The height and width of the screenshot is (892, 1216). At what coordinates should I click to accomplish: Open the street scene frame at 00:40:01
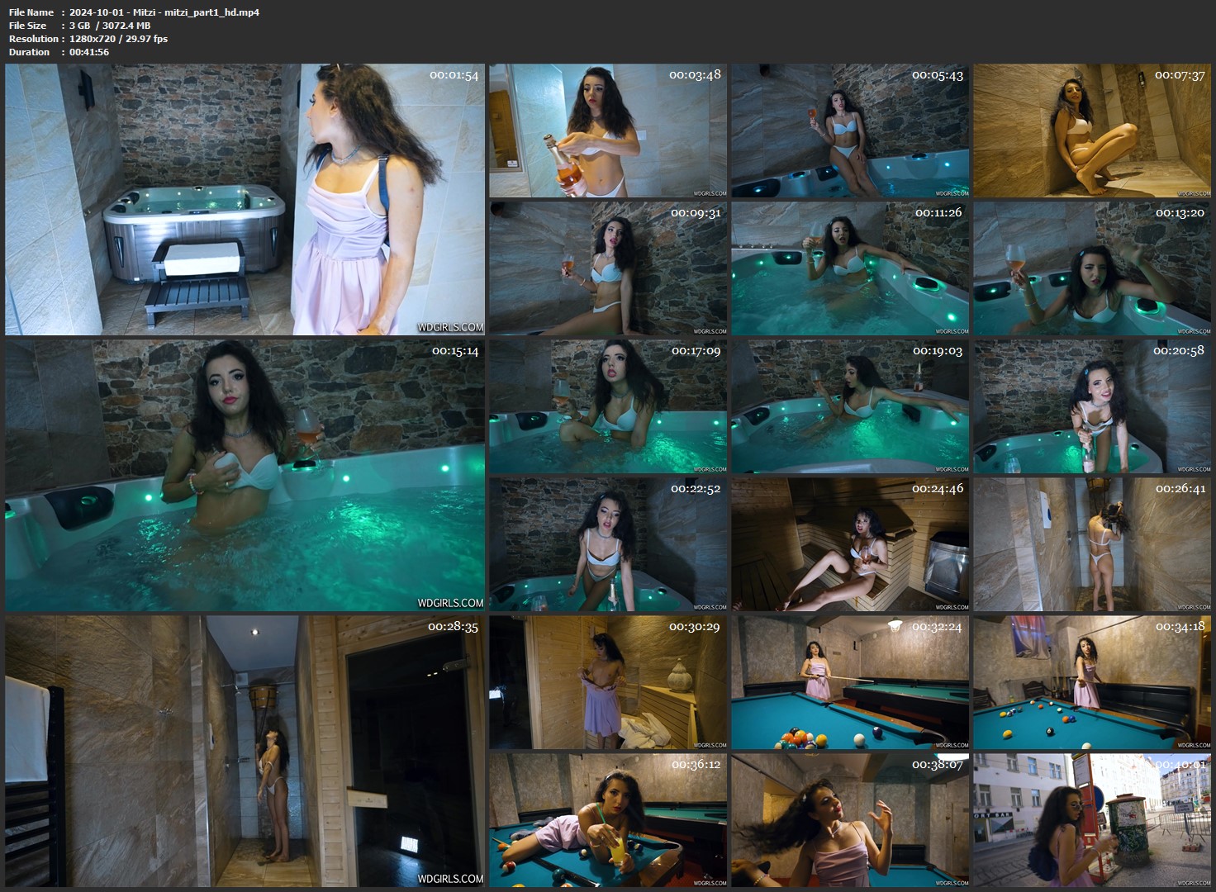[x=1092, y=820]
